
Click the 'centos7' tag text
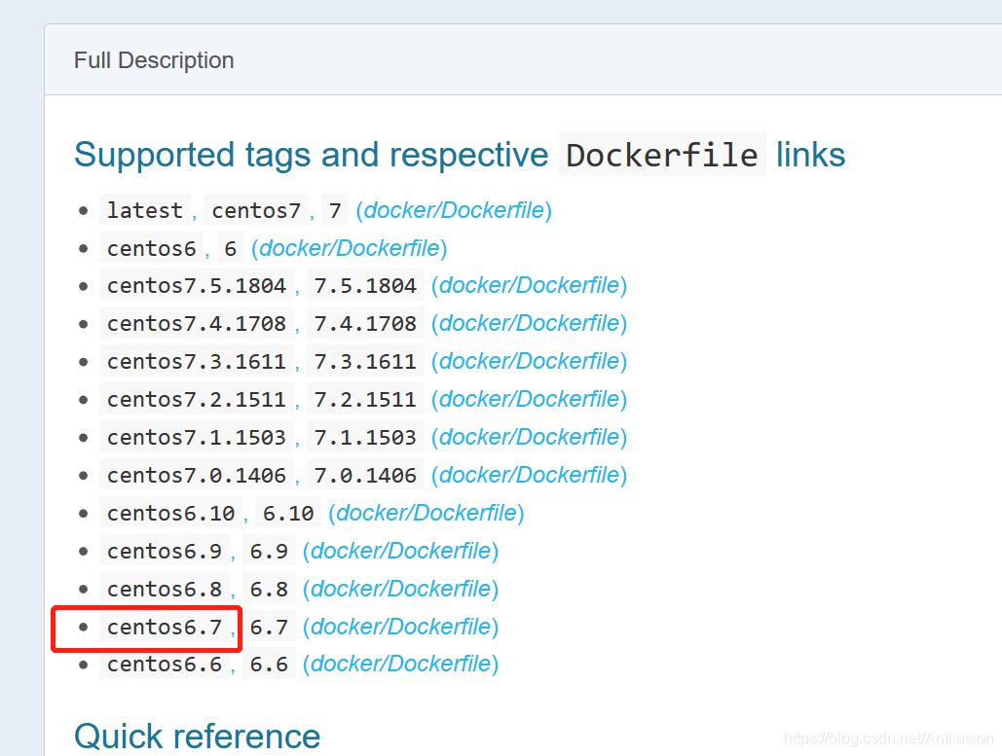click(256, 210)
